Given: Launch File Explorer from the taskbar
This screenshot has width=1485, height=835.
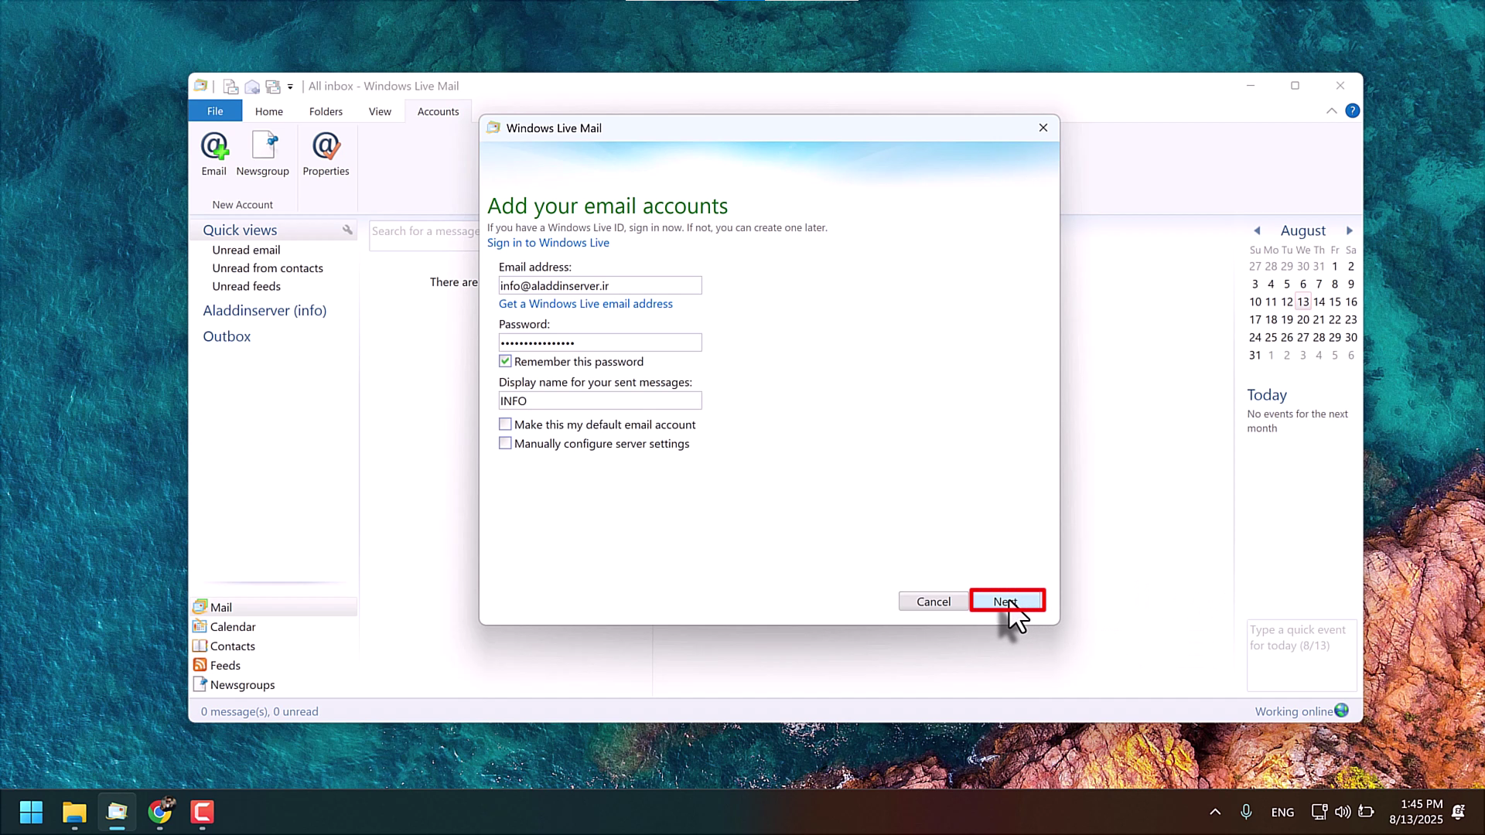Looking at the screenshot, I should [74, 812].
